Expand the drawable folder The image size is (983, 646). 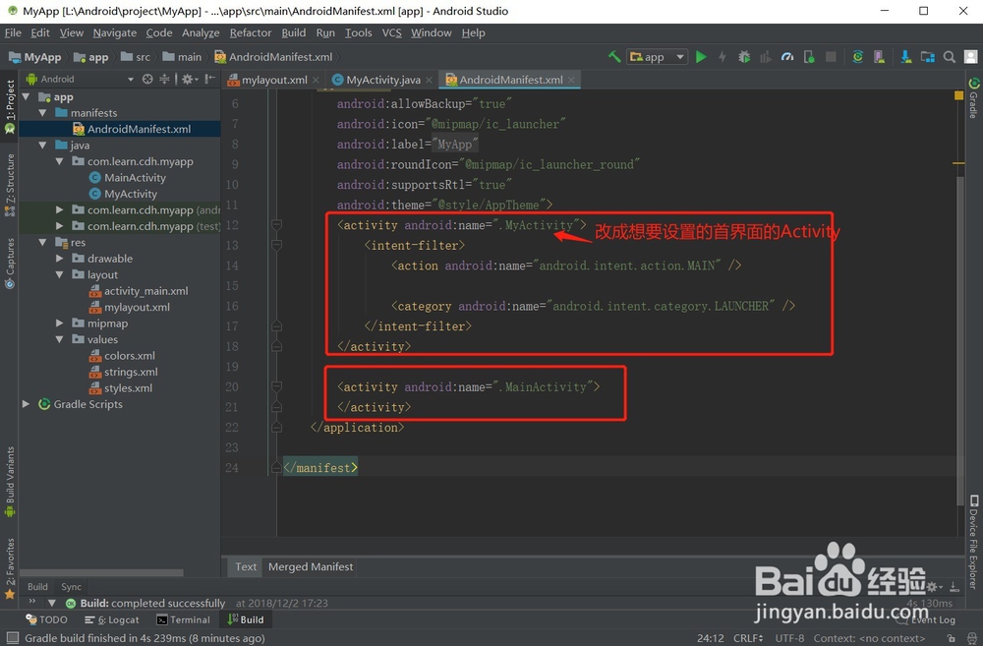click(x=60, y=259)
